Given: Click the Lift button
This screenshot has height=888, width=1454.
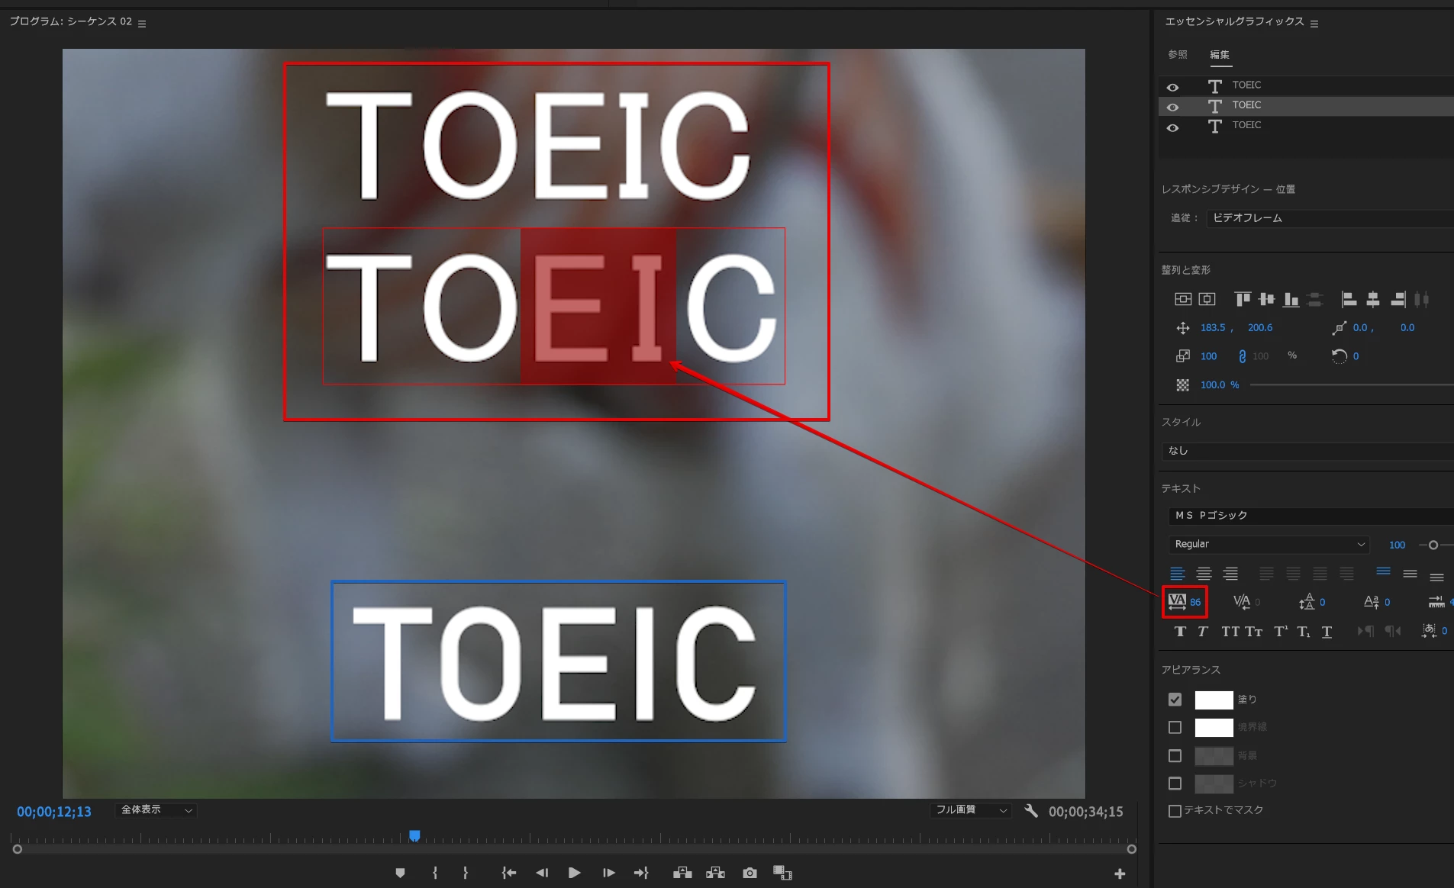Looking at the screenshot, I should tap(682, 873).
